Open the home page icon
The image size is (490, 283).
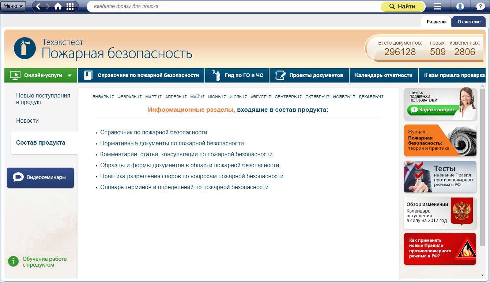(58, 6)
